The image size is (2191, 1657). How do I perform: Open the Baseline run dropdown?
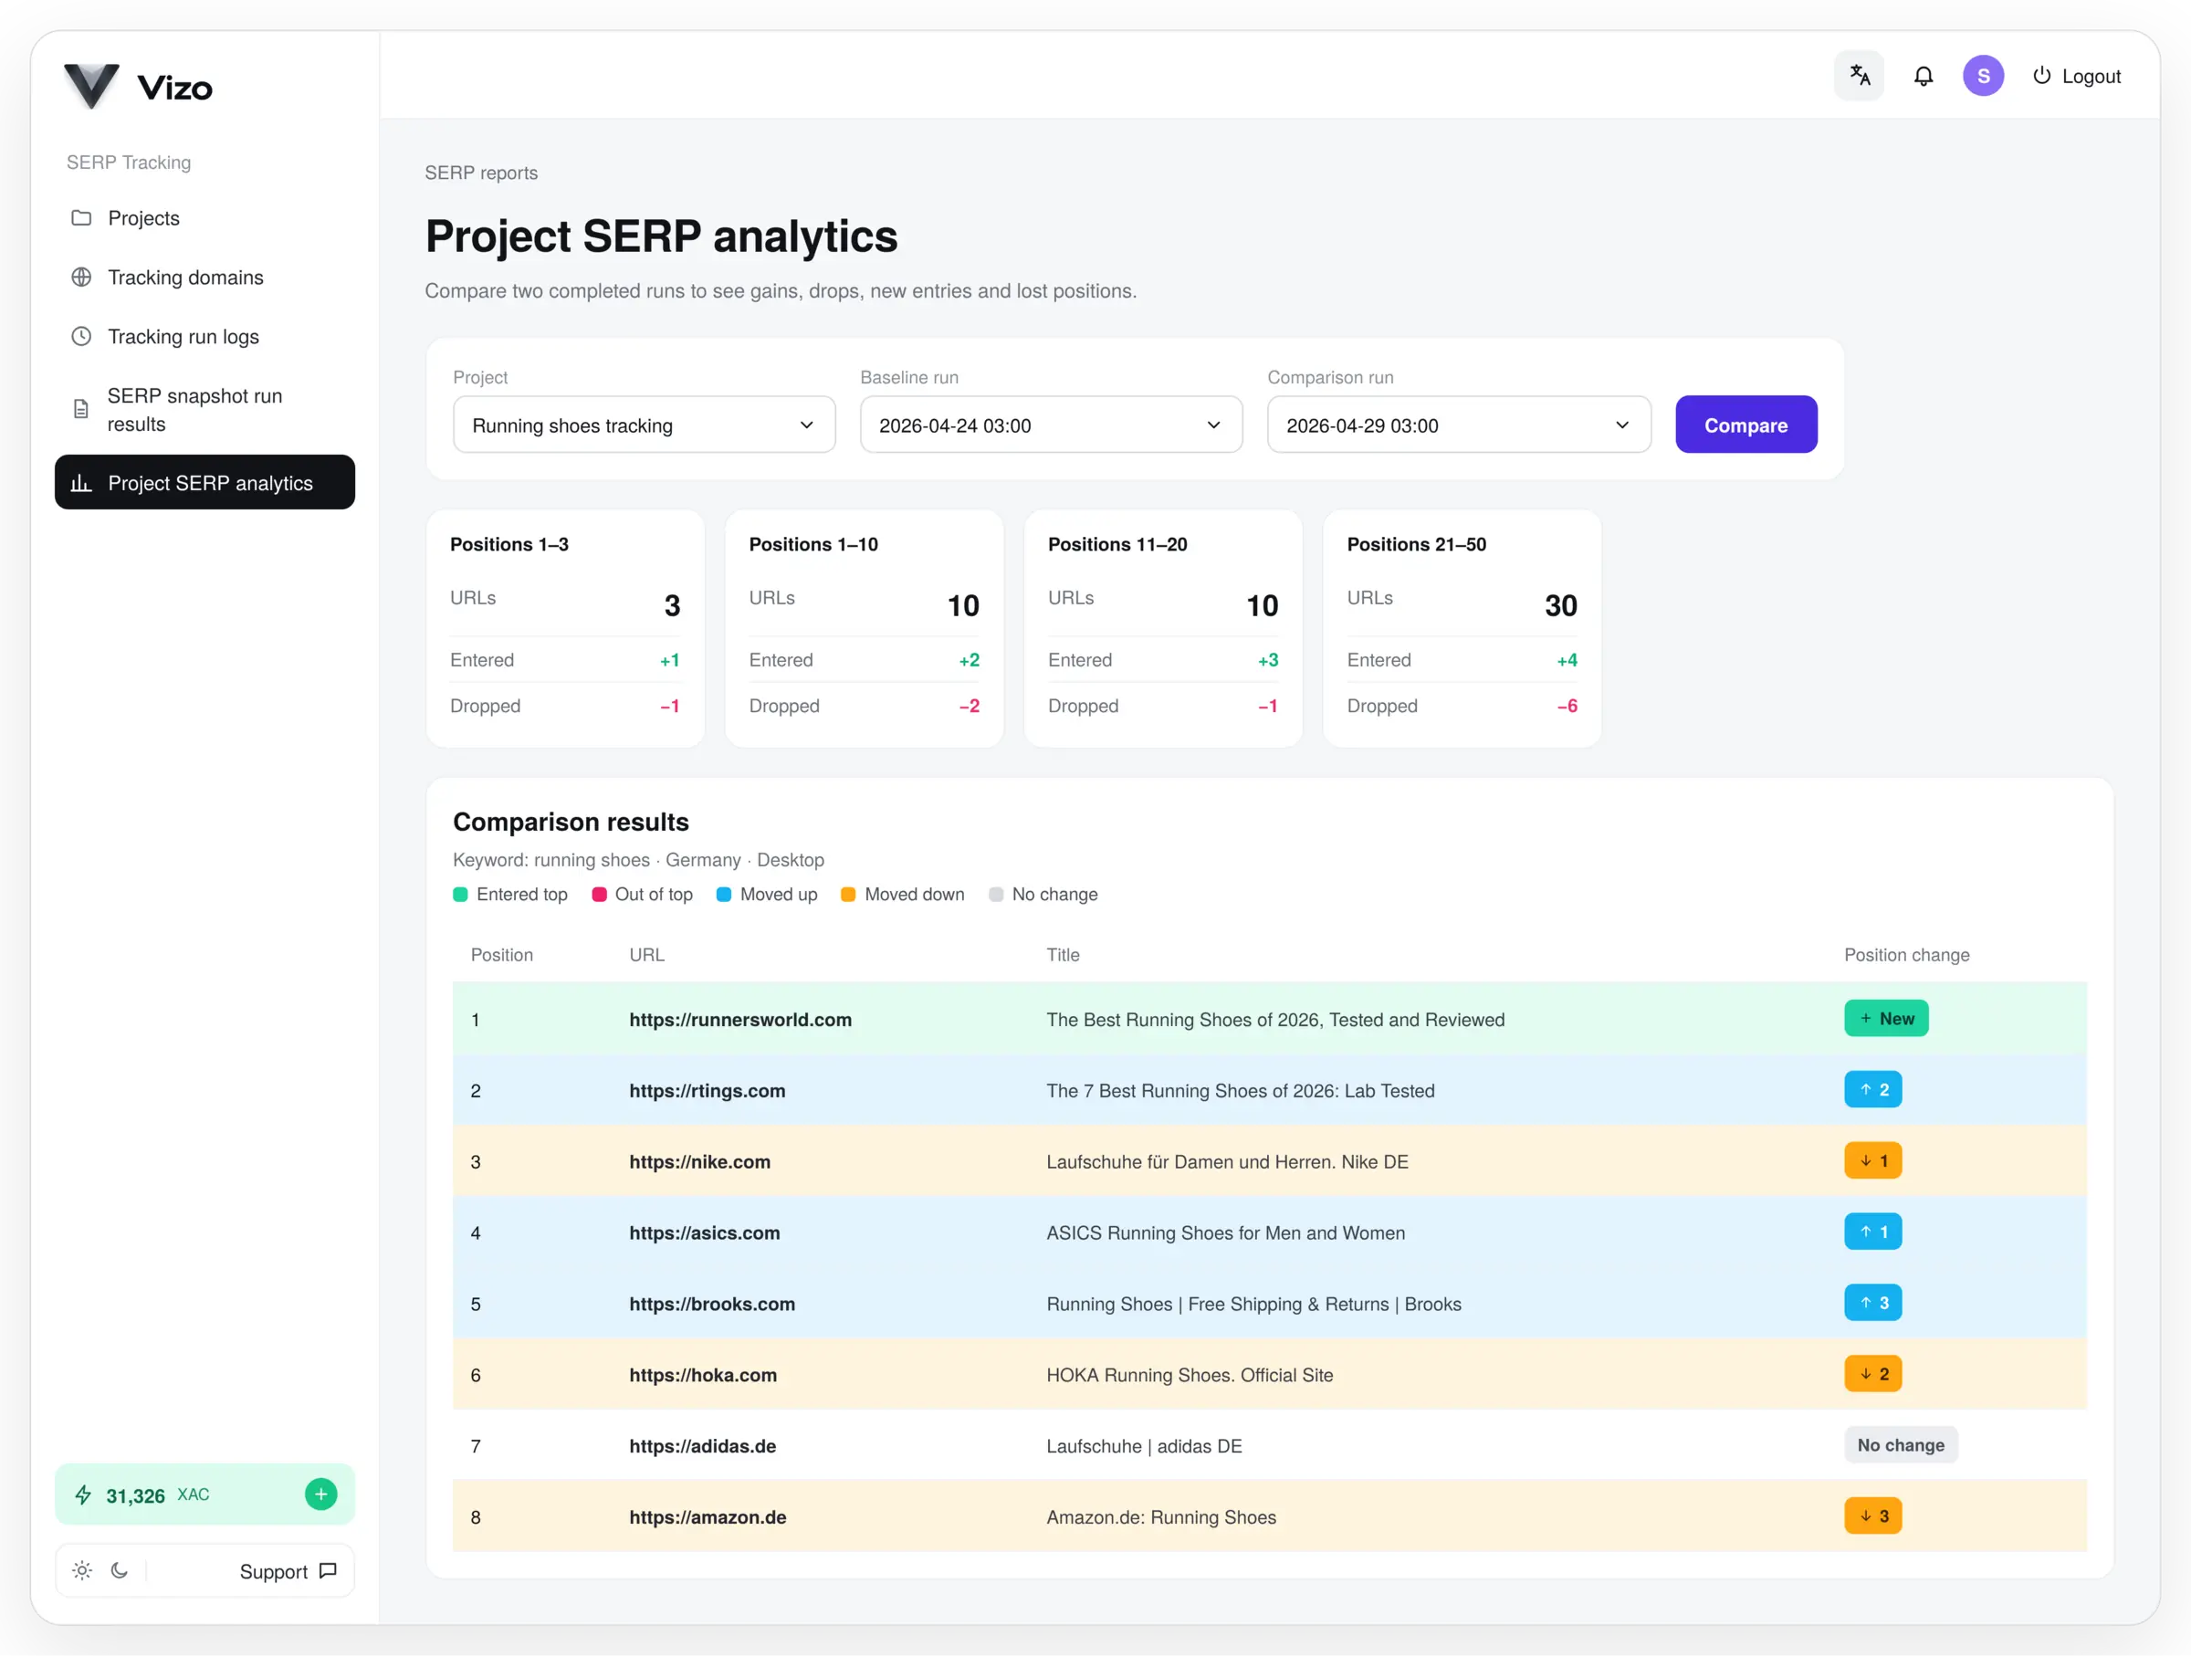pos(1051,425)
